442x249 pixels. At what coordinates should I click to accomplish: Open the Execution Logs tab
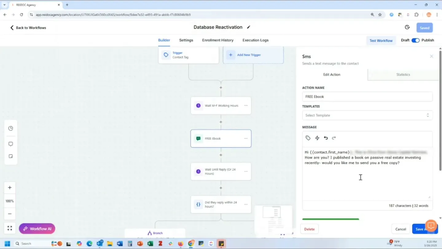255,40
